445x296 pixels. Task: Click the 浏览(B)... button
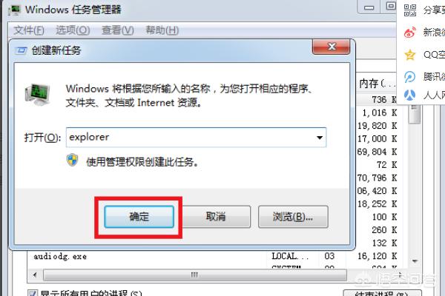[x=293, y=217]
